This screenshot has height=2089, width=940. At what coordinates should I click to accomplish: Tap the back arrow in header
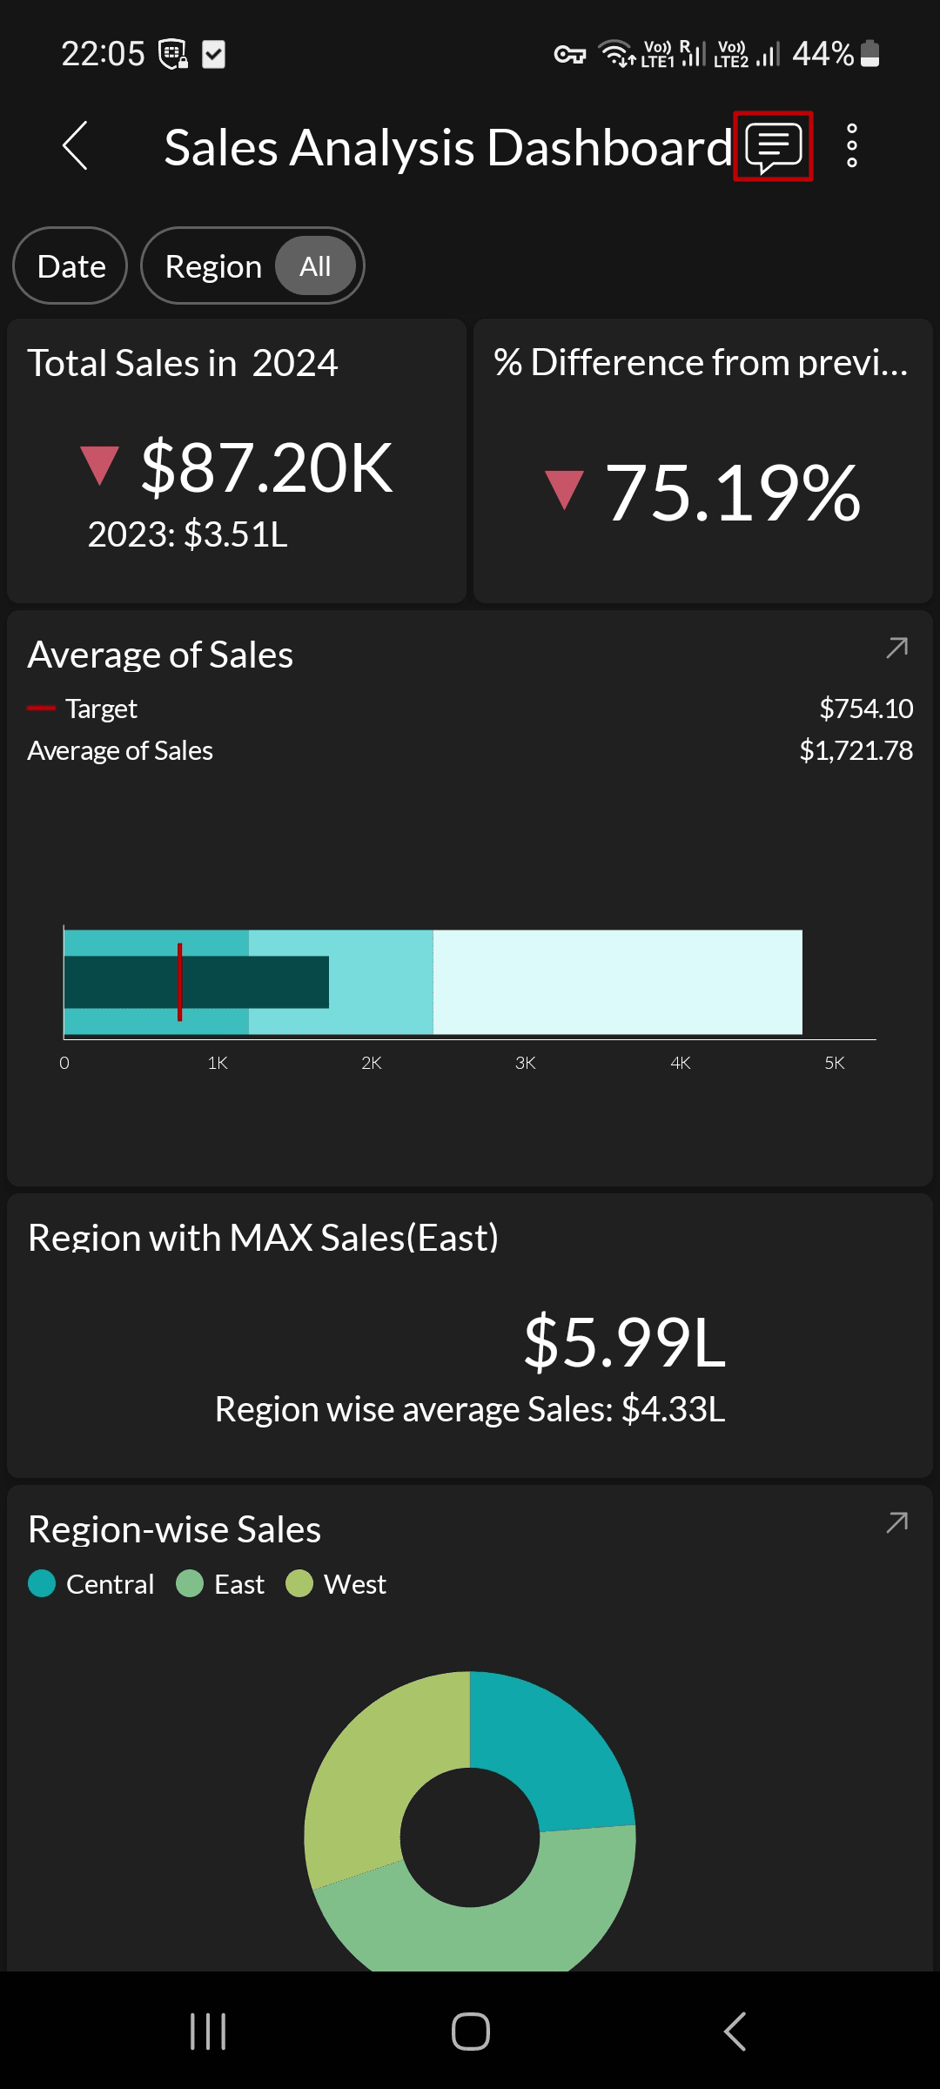76,146
